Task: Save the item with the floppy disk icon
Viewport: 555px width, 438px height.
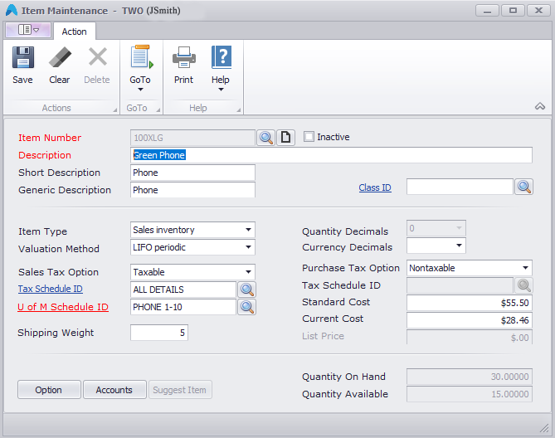Action: coord(23,57)
